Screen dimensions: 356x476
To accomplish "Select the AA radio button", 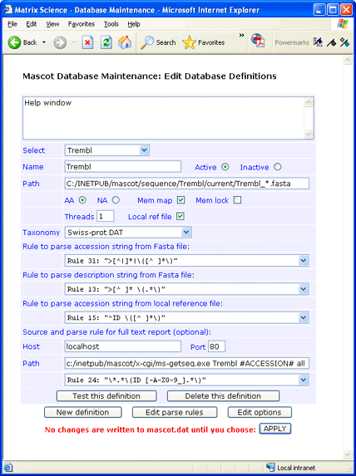I will coord(82,200).
